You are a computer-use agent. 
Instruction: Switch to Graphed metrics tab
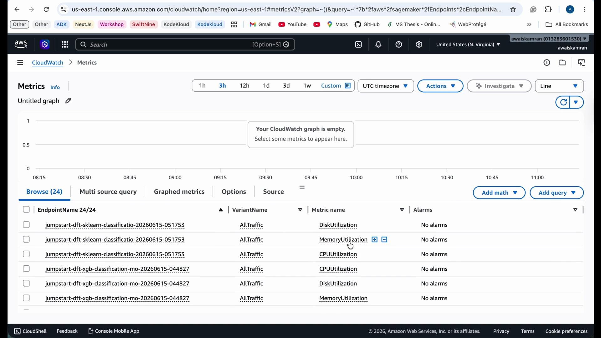pyautogui.click(x=179, y=192)
